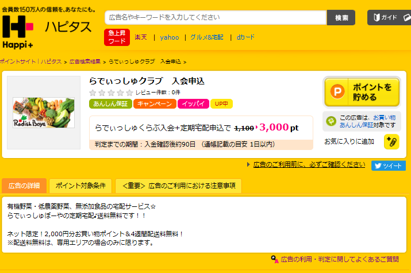Select the dカード trending keyword

click(x=245, y=37)
